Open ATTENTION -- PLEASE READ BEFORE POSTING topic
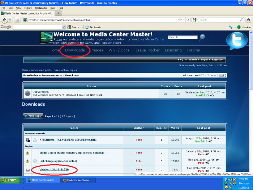 pos(68,140)
